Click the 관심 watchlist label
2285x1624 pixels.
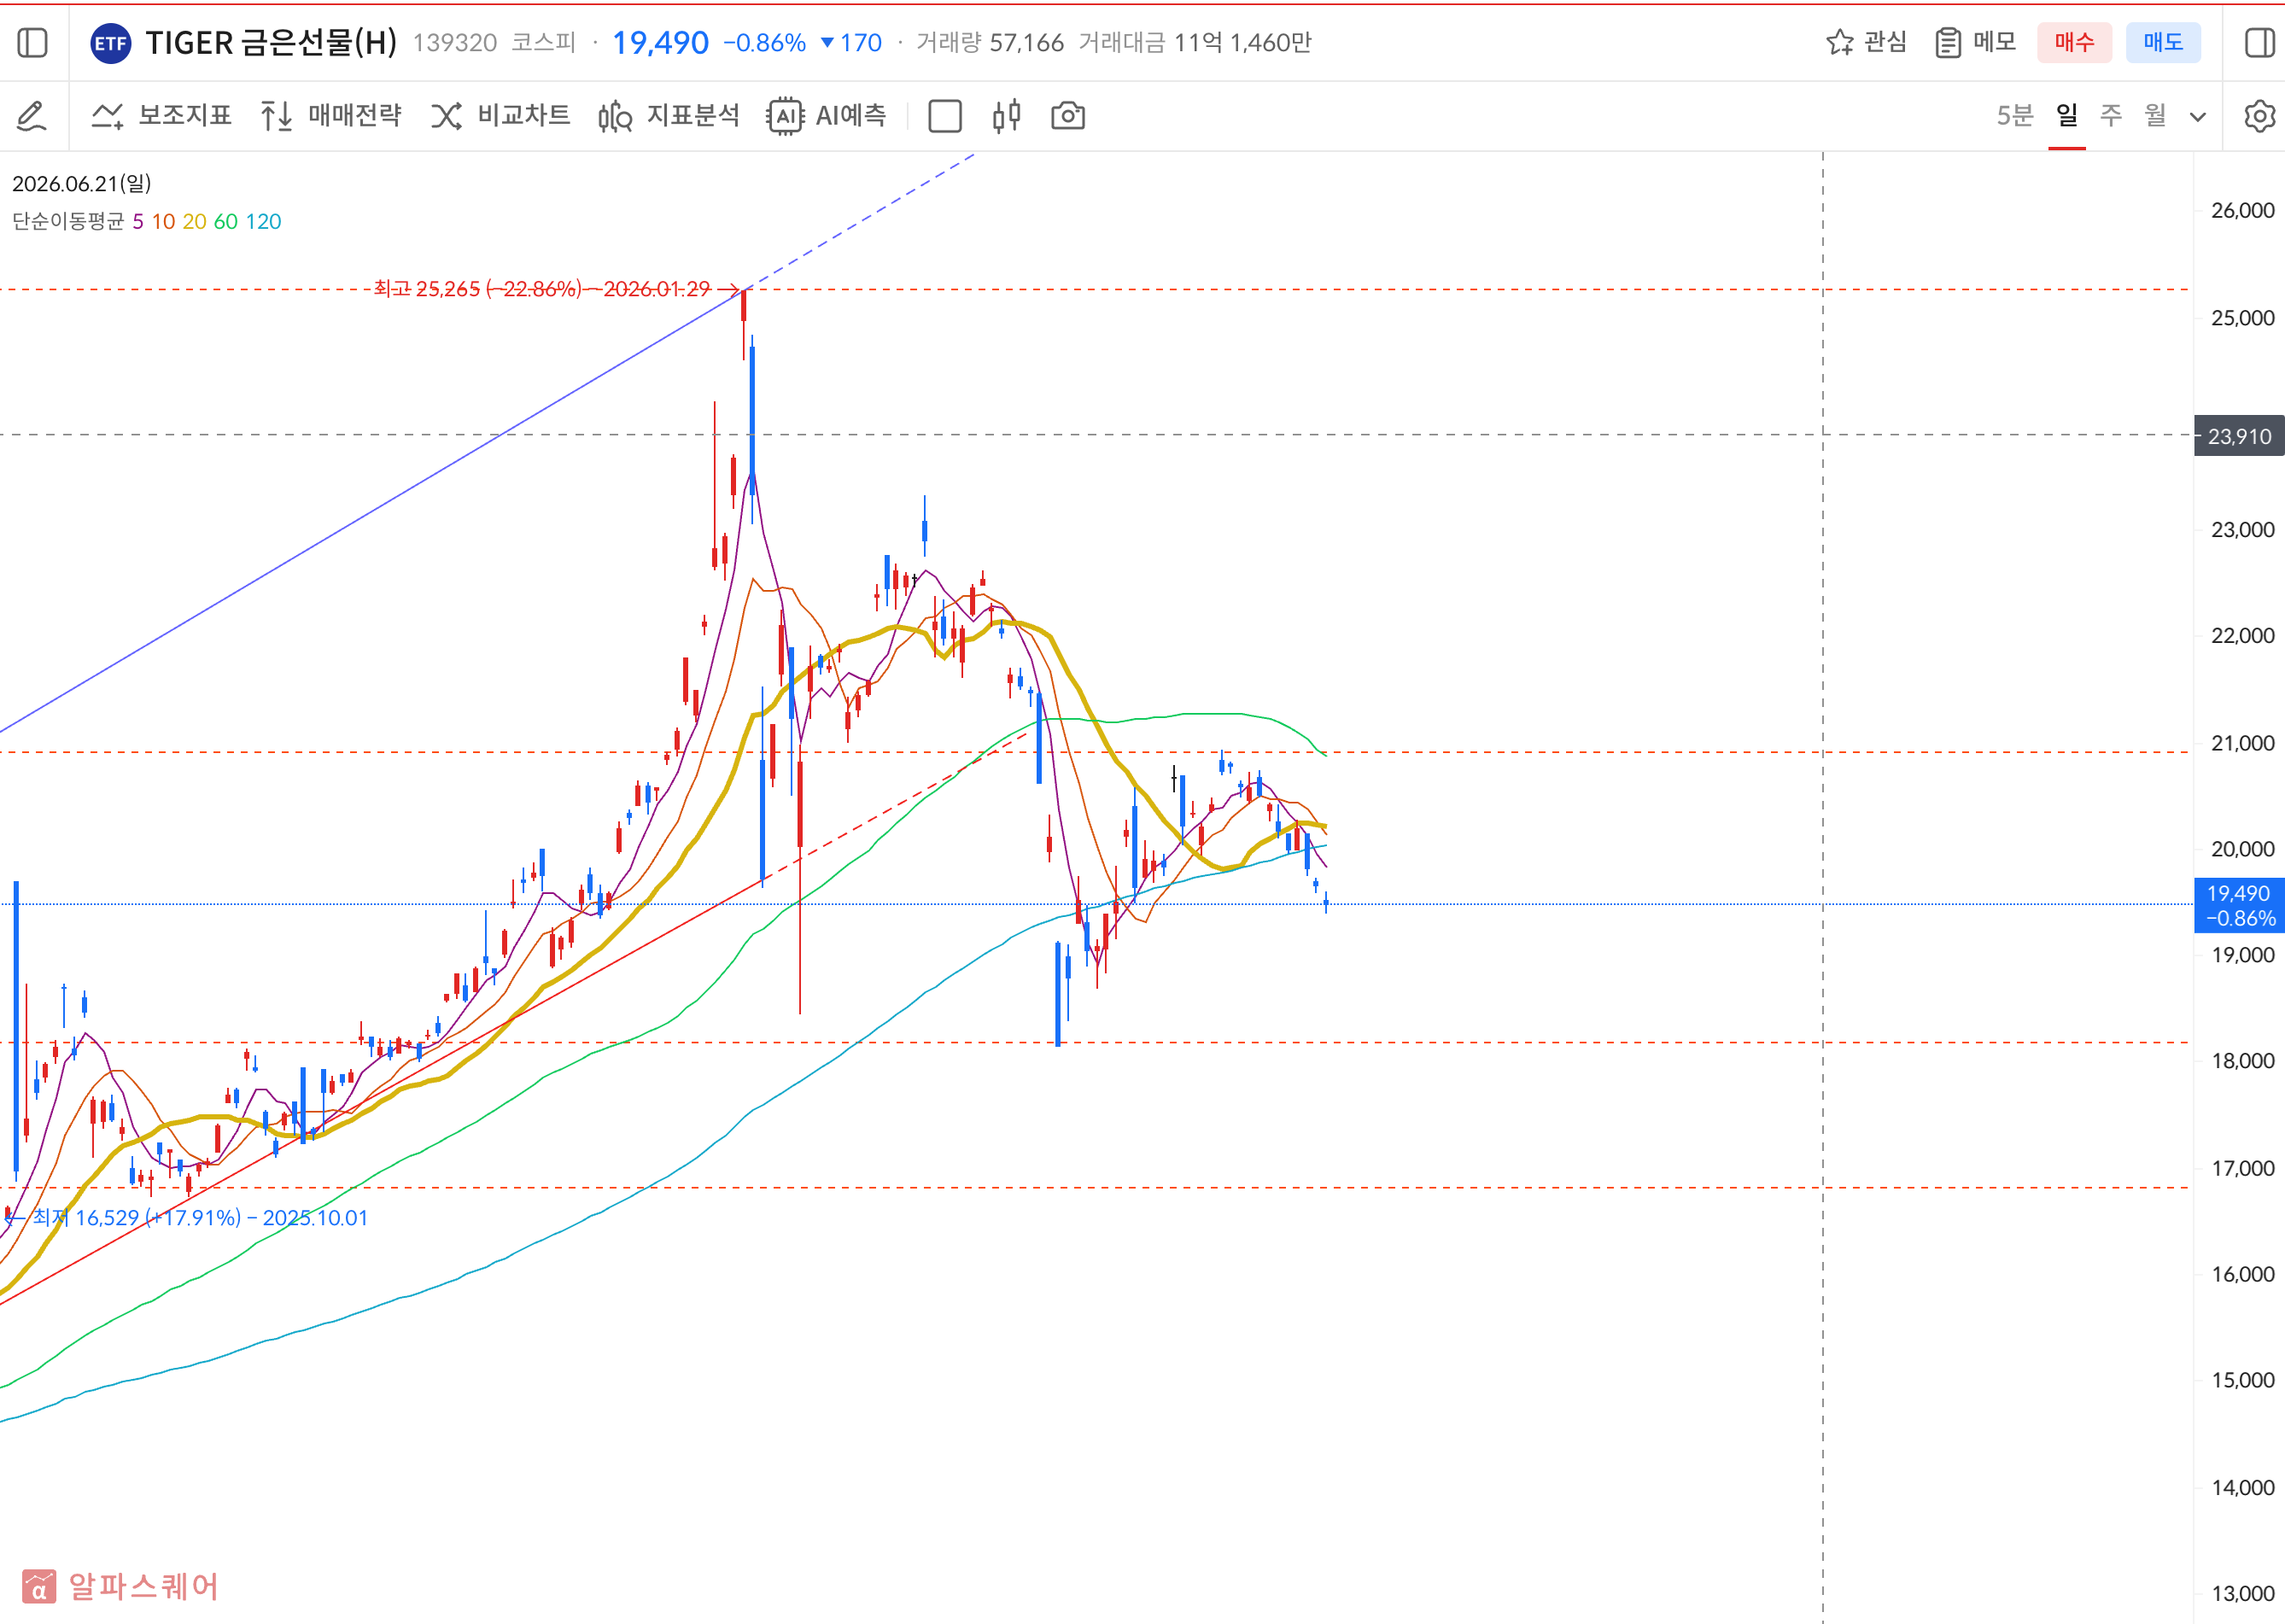[1885, 42]
